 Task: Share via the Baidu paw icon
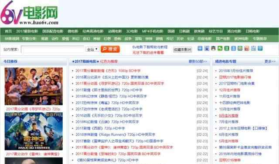(x=207, y=48)
